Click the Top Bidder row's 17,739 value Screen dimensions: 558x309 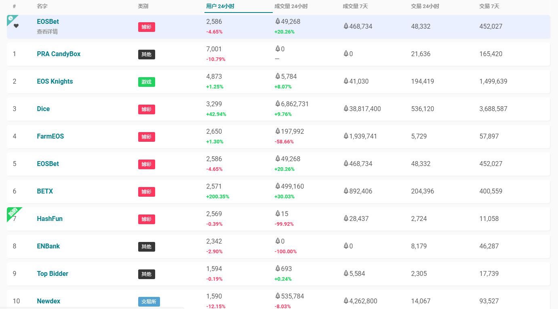coord(489,273)
